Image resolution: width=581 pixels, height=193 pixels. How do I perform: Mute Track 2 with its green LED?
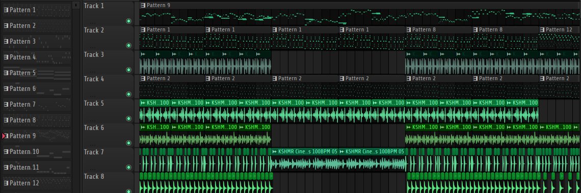(128, 45)
